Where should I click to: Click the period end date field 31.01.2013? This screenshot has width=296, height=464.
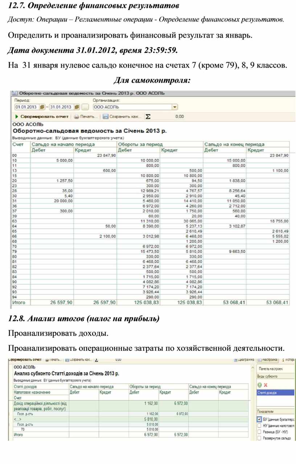point(61,107)
